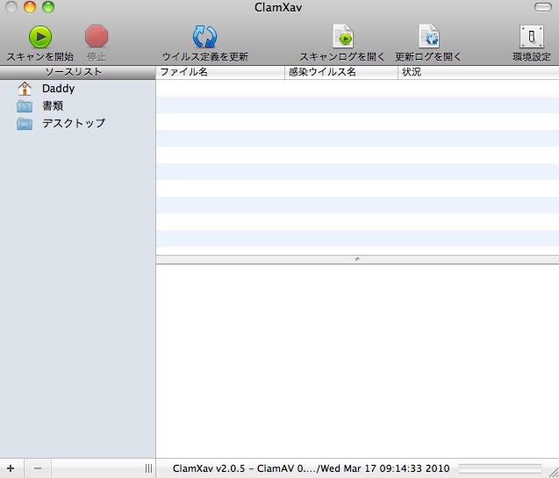Open the scan log document icon
The width and height of the screenshot is (559, 478).
point(342,36)
